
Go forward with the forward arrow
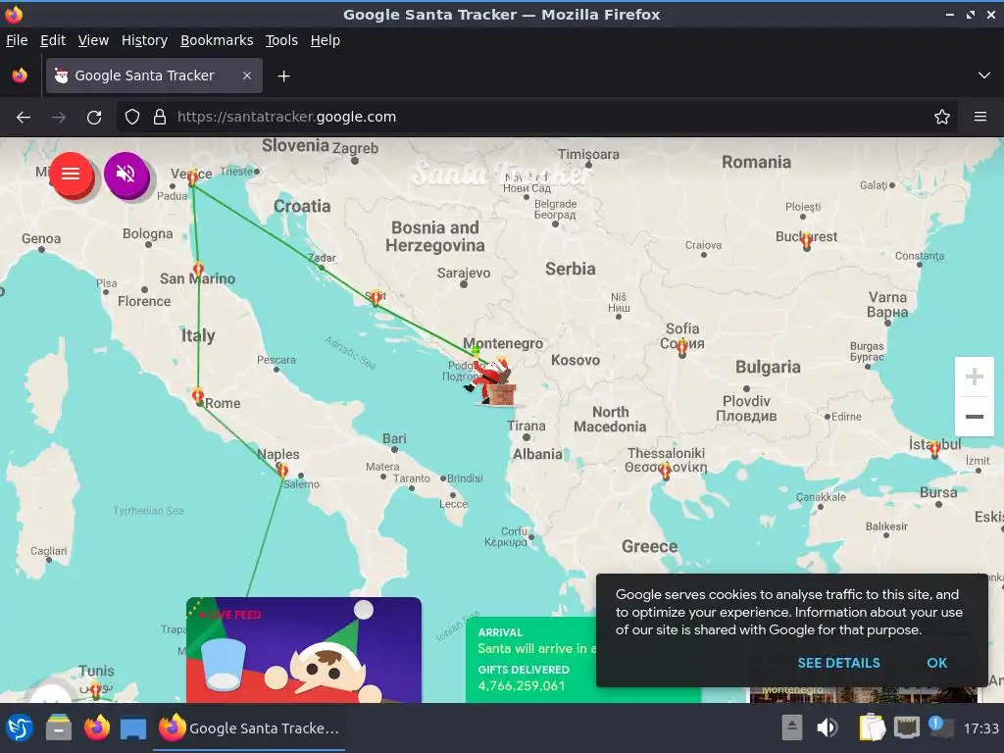pyautogui.click(x=59, y=118)
